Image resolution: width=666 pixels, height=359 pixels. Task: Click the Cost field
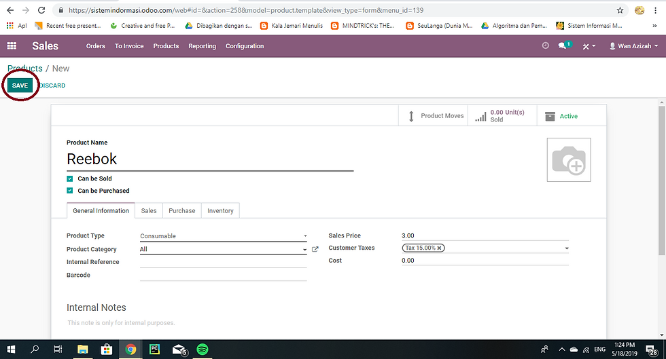click(x=485, y=261)
